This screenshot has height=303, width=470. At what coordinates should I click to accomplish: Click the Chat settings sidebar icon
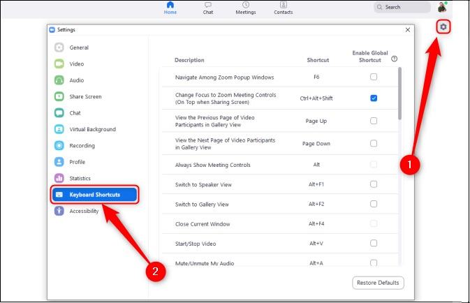59,112
